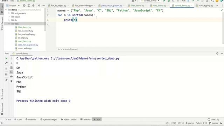Open run configuration wrench icon
Viewport: 224px width, 126px height.
coord(6,63)
